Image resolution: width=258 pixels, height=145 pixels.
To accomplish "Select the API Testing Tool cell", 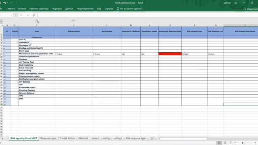I will tap(37, 62).
